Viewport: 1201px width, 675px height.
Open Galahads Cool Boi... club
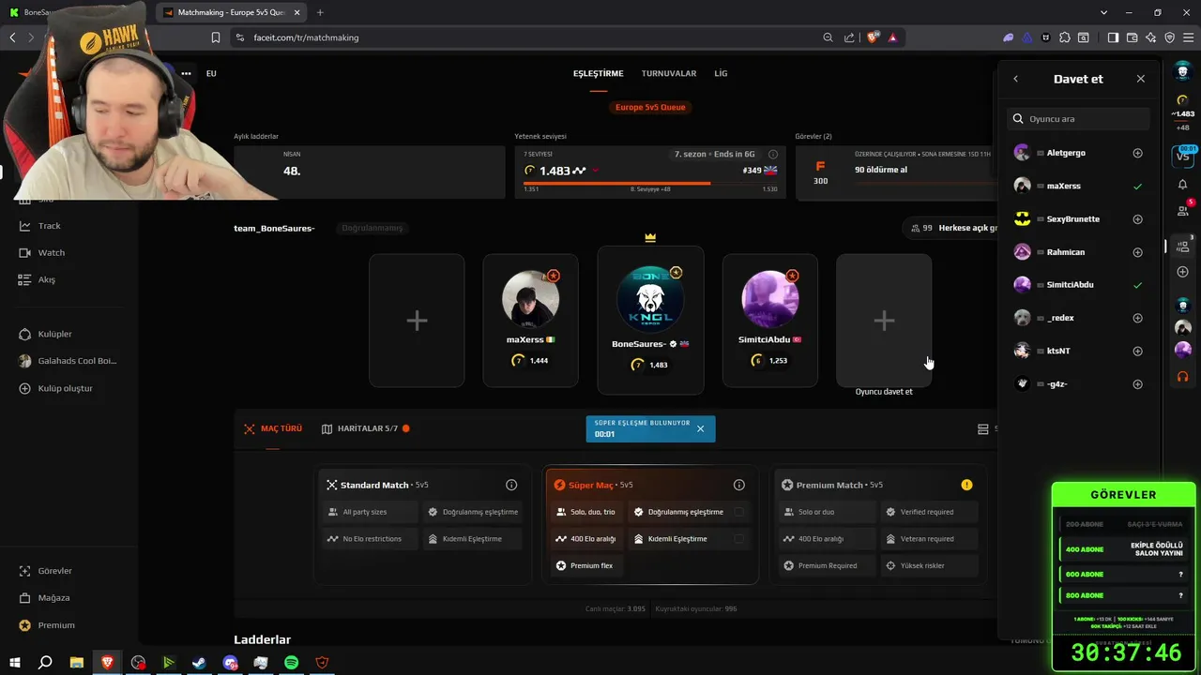pos(75,361)
